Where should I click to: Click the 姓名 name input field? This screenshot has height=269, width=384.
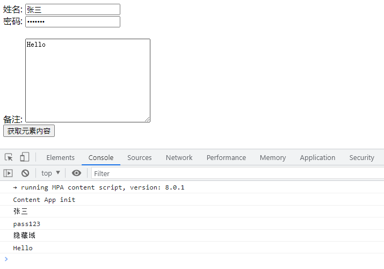[73, 10]
